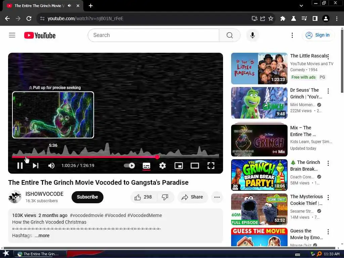Expand description with ...more
The width and height of the screenshot is (344, 258).
click(42, 235)
